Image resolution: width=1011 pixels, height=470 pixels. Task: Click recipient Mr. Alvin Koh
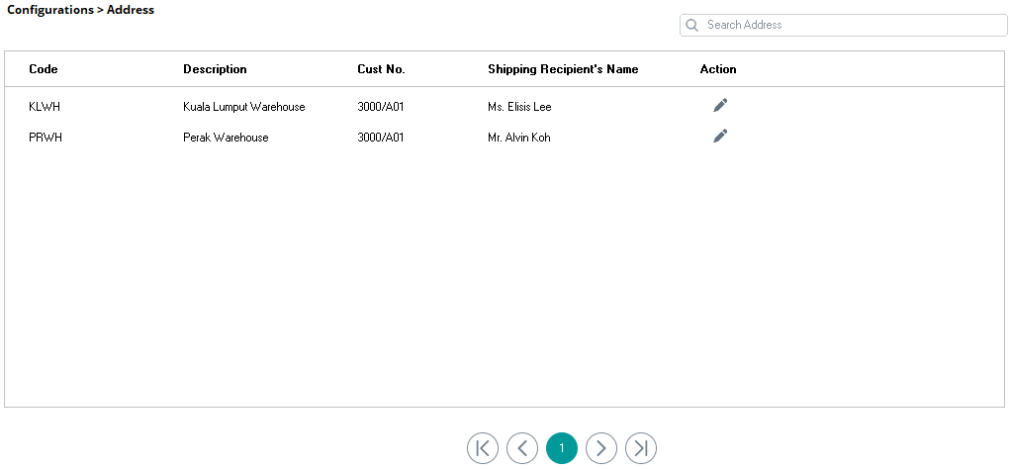tap(519, 138)
